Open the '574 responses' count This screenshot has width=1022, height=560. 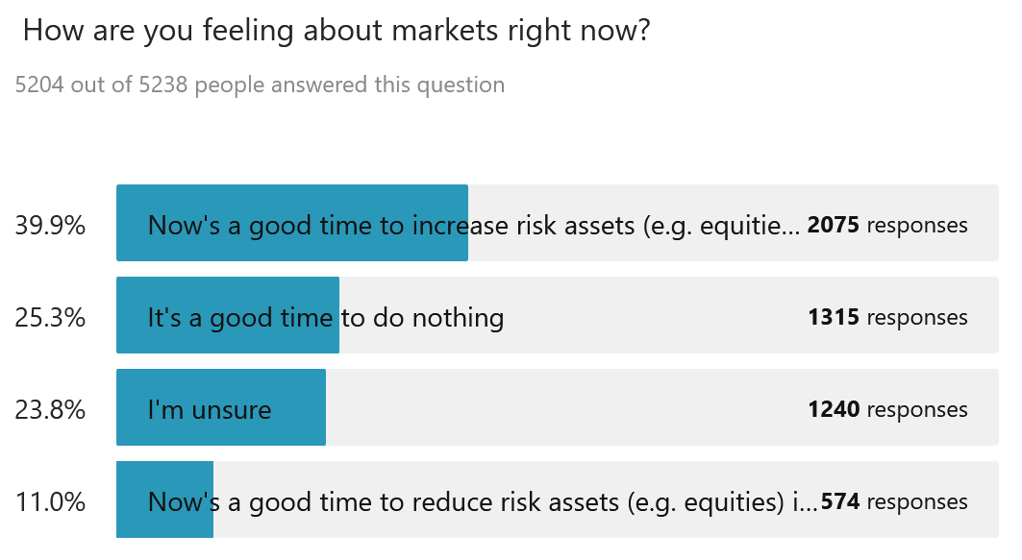(x=894, y=502)
